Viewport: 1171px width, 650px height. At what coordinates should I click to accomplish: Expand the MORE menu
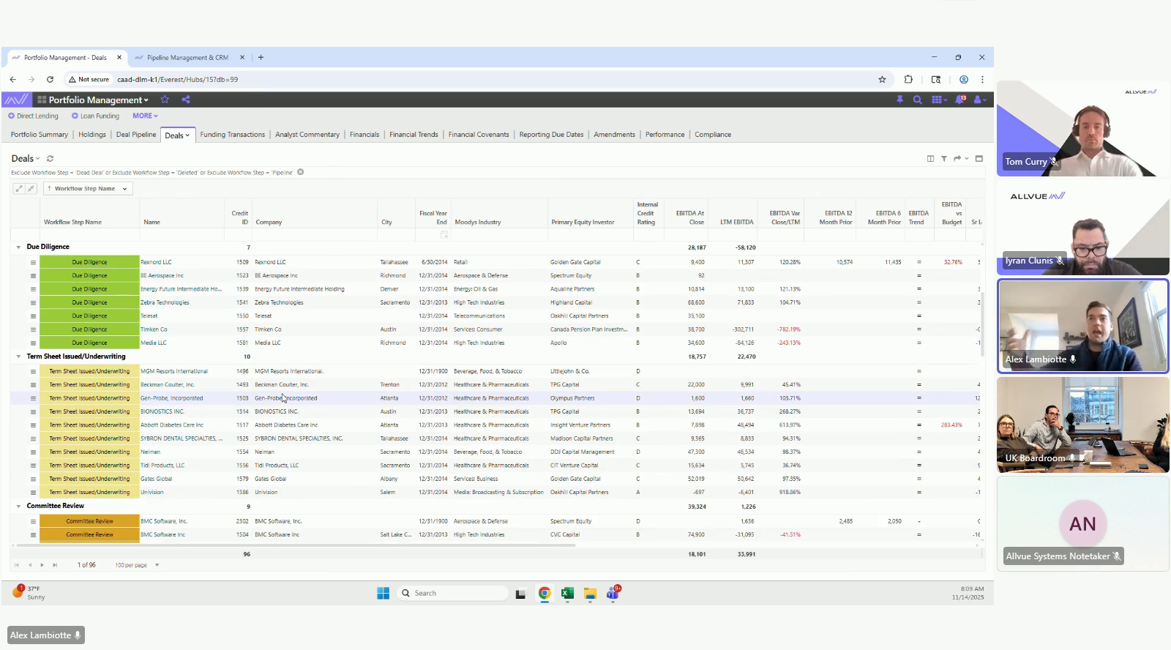coord(145,116)
